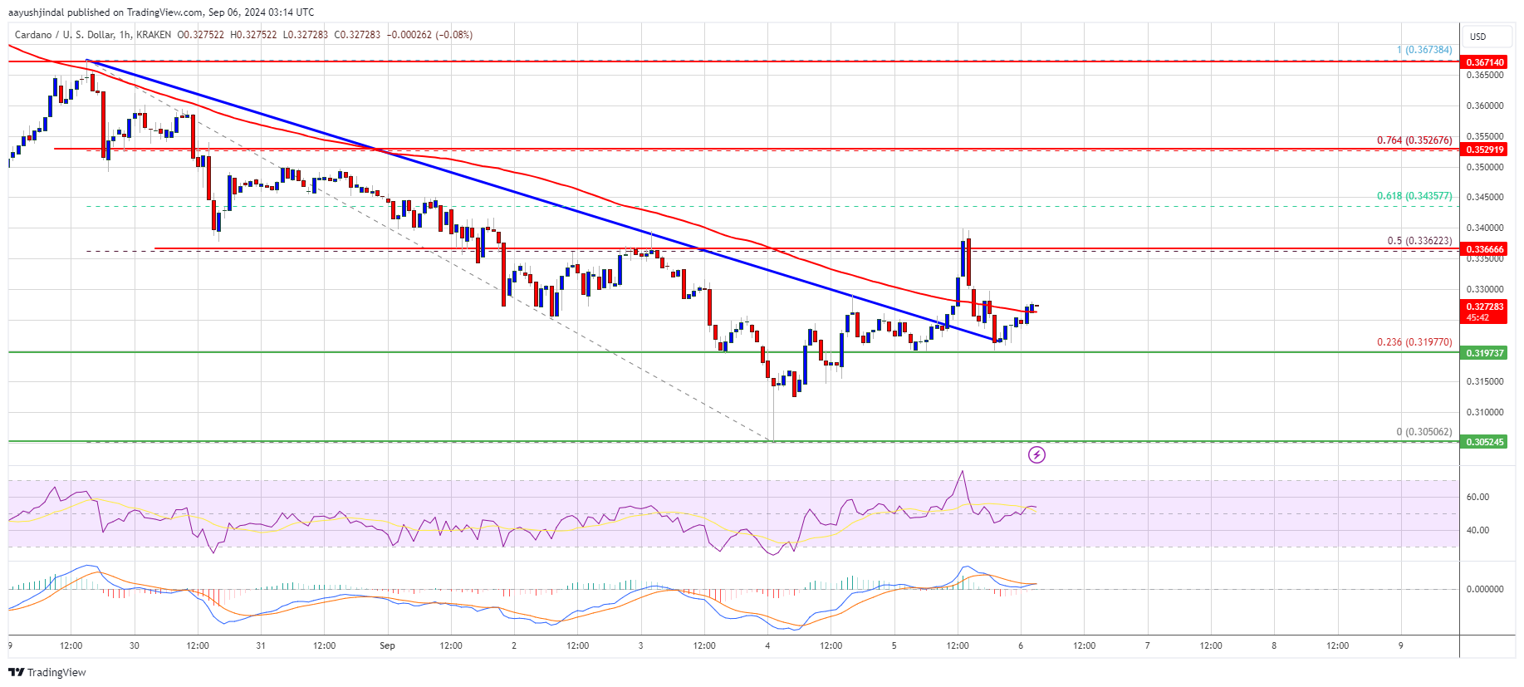Image resolution: width=1524 pixels, height=687 pixels.
Task: Click the TradingView logo at bottom left
Action: click(48, 672)
